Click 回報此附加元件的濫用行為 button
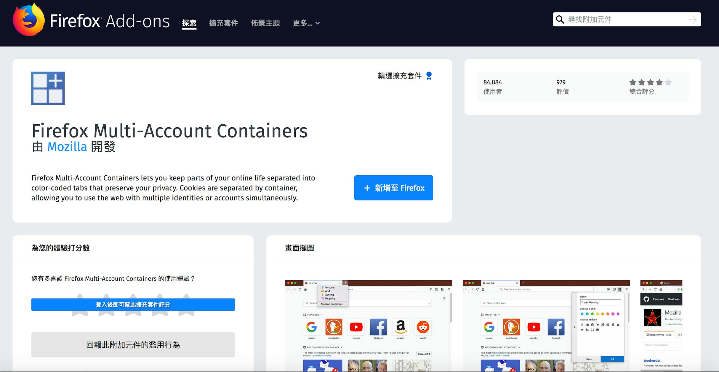Image resolution: width=719 pixels, height=372 pixels. [x=133, y=345]
